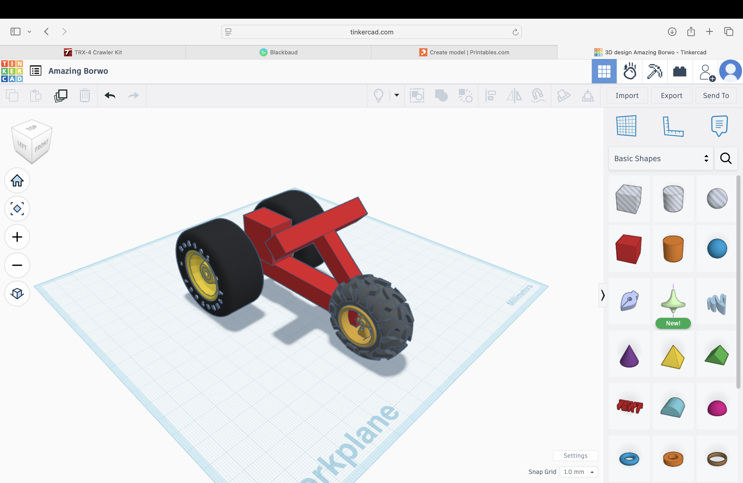Click the Amazing Borwo design name
The height and width of the screenshot is (483, 743).
tap(78, 71)
